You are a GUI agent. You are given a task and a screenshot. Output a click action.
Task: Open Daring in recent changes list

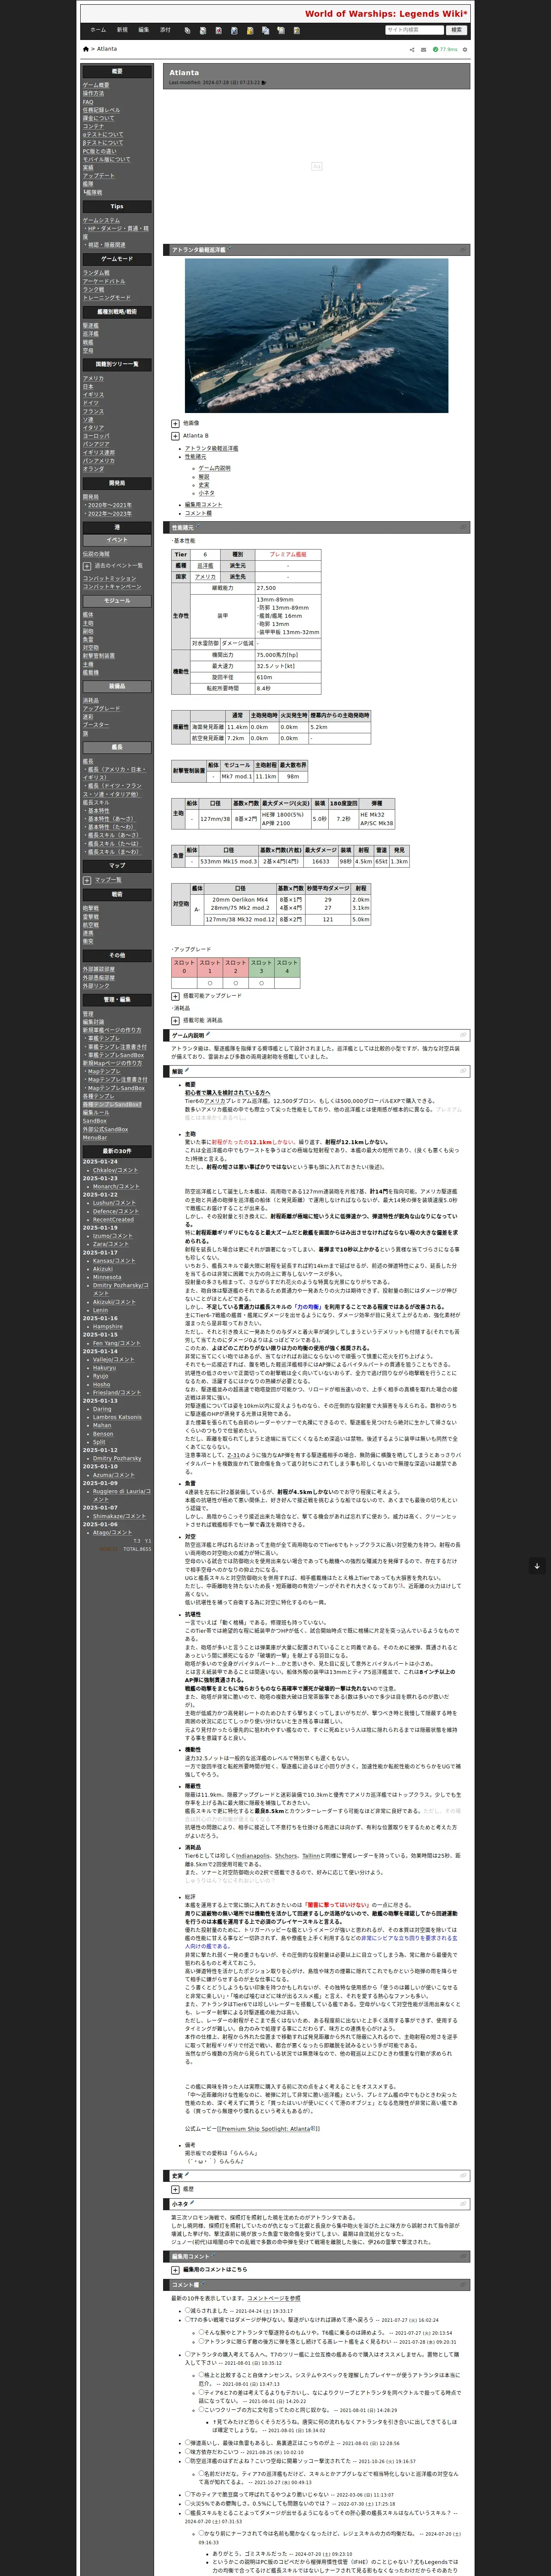(102, 1409)
